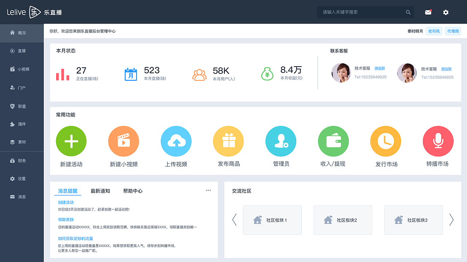Open 素材 materials in sidebar
Viewport: 467px width, 262px height.
click(22, 142)
